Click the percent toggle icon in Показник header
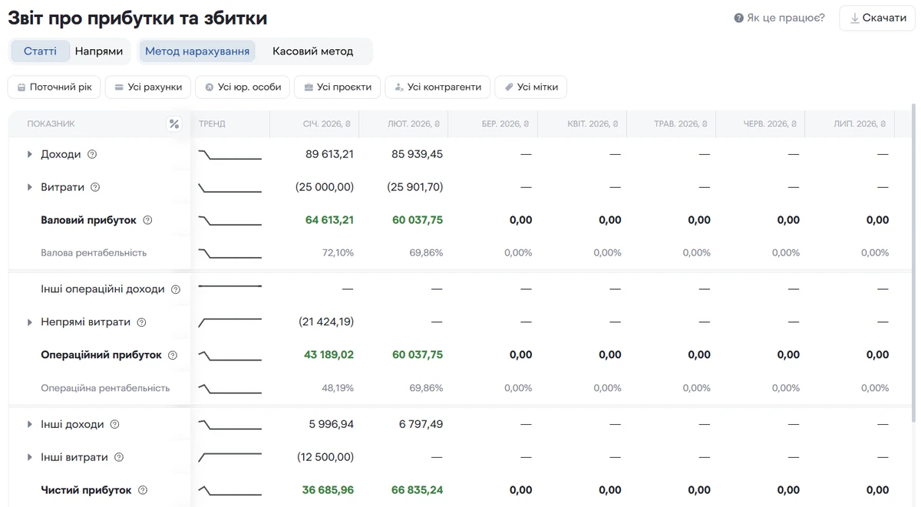The width and height of the screenshot is (921, 507). [x=174, y=124]
